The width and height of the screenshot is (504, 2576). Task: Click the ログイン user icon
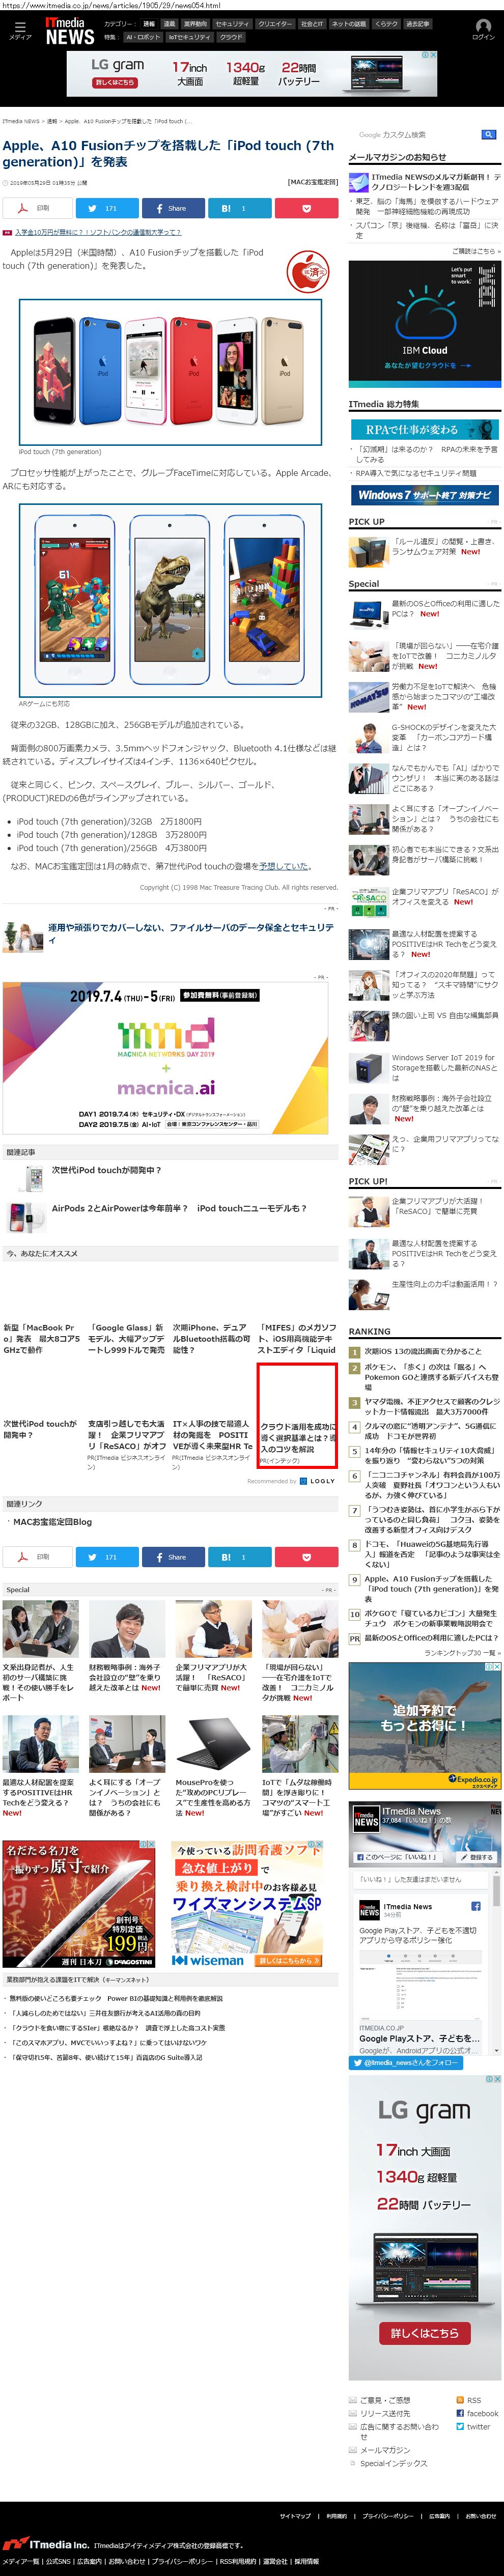[x=483, y=30]
